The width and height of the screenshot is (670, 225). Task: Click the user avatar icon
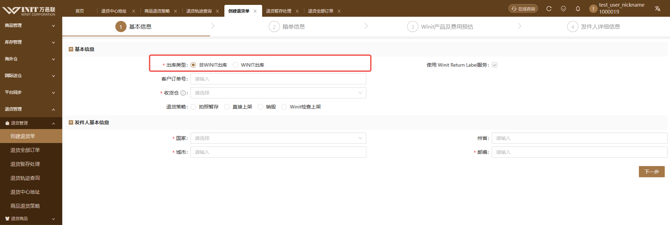click(x=593, y=9)
